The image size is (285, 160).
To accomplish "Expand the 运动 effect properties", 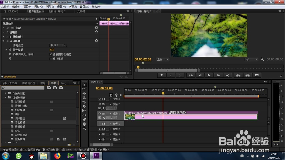I will pyautogui.click(x=3, y=28).
